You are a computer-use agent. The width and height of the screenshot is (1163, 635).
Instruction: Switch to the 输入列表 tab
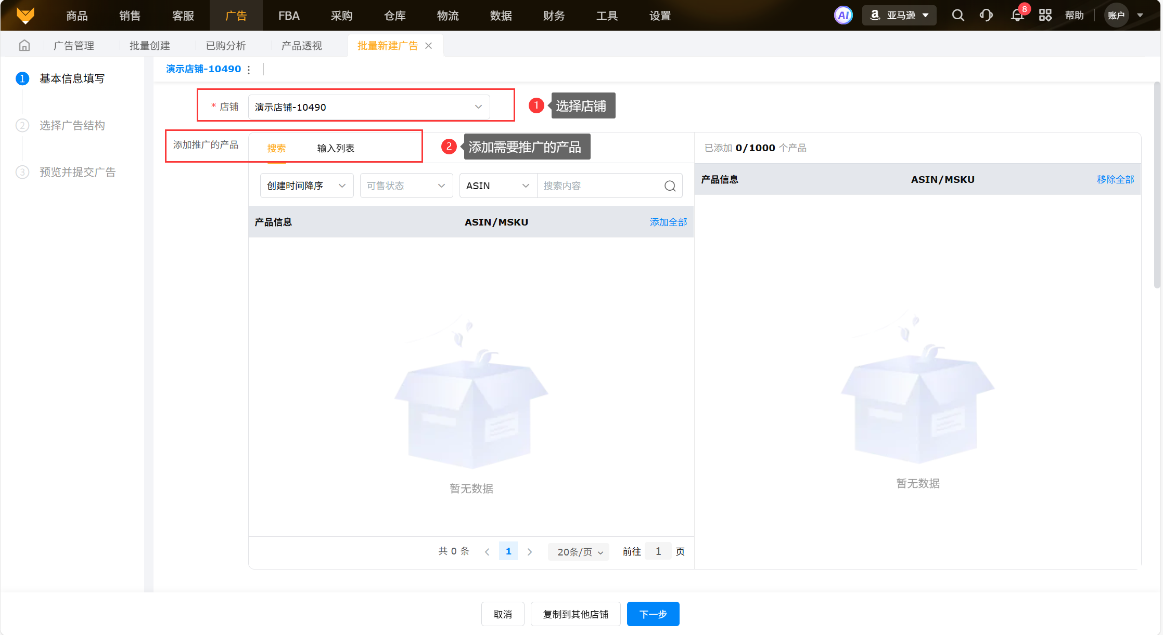[336, 149]
